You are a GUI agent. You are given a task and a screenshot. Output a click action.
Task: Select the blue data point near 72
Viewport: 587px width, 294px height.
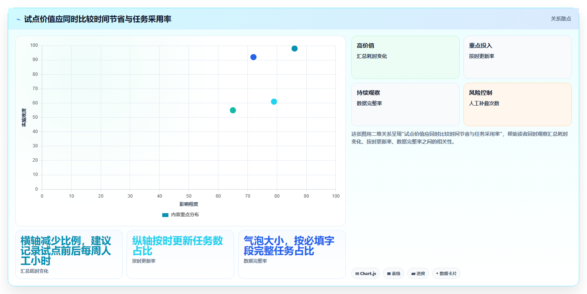pyautogui.click(x=253, y=57)
